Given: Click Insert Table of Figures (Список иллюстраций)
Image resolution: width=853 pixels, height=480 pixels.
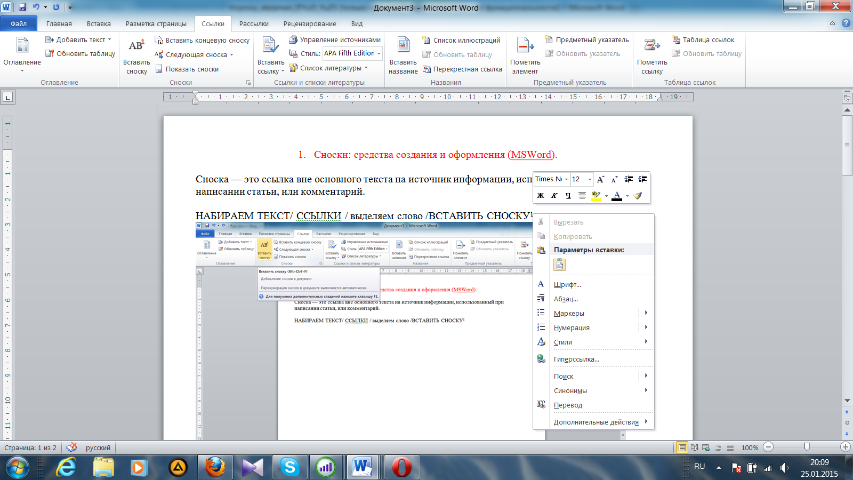Looking at the screenshot, I should [x=461, y=40].
